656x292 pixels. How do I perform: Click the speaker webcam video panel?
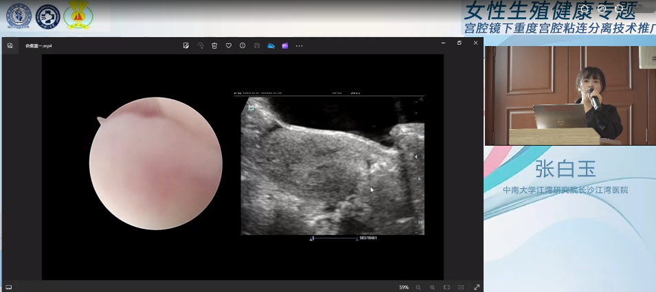pyautogui.click(x=569, y=96)
